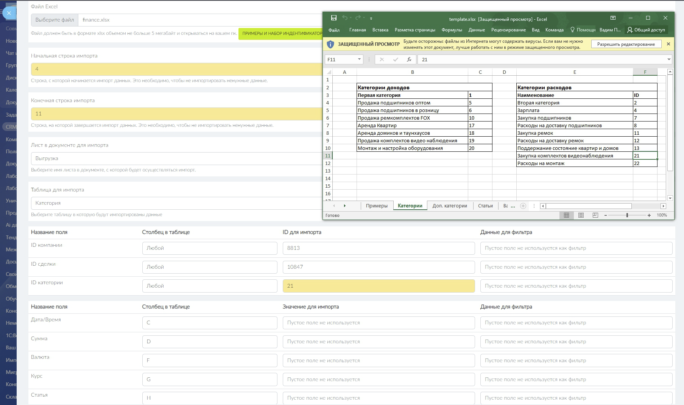The width and height of the screenshot is (684, 405).
Task: Open the Данные ribbon tab
Action: tap(477, 30)
